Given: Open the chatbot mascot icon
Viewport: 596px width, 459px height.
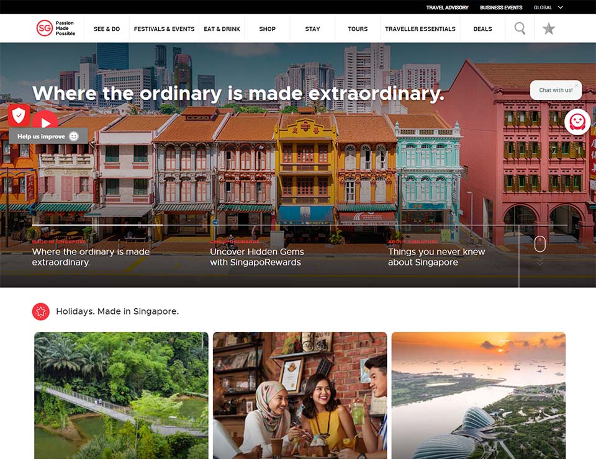Looking at the screenshot, I should tap(577, 122).
